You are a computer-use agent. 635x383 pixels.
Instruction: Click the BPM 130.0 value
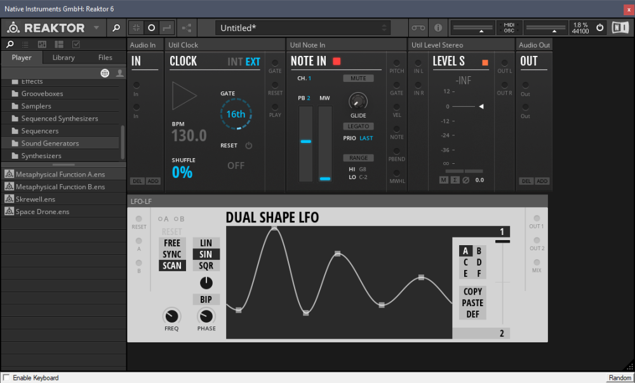point(189,135)
